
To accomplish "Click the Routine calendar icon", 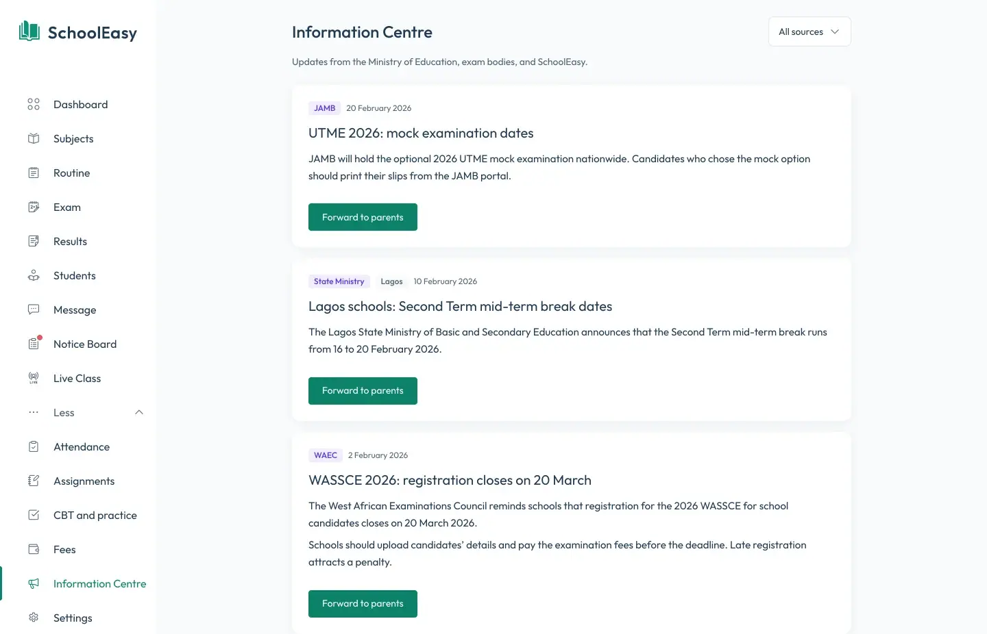I will tap(34, 173).
